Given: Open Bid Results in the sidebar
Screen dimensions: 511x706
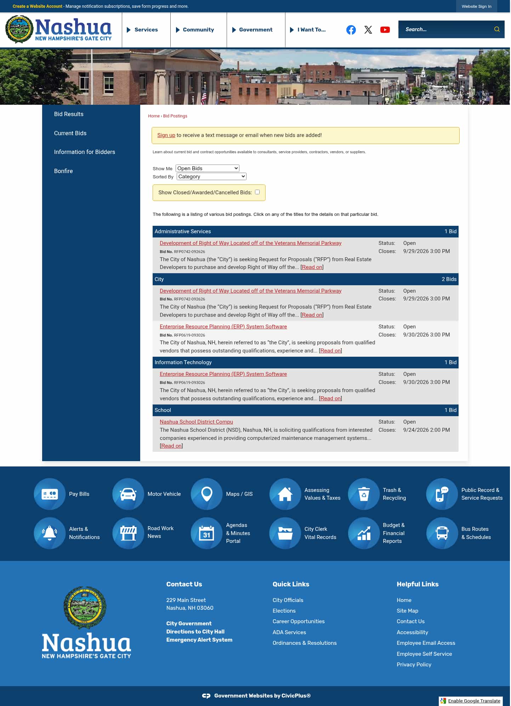Looking at the screenshot, I should (69, 114).
